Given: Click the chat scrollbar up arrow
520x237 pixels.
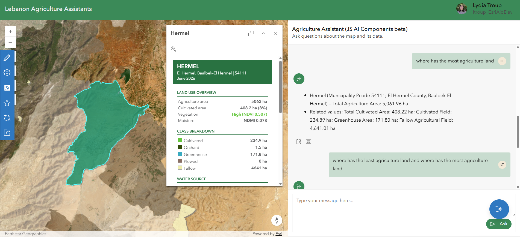Looking at the screenshot, I should point(518,47).
